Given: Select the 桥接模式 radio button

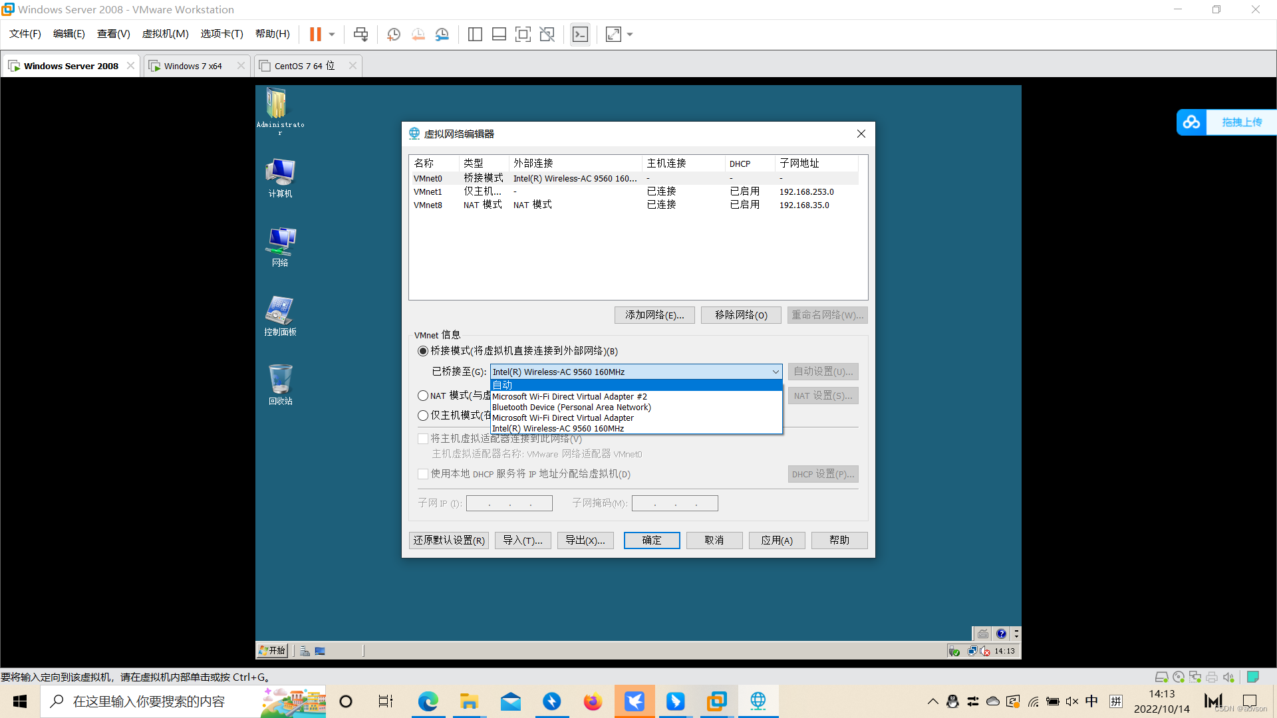Looking at the screenshot, I should coord(423,351).
